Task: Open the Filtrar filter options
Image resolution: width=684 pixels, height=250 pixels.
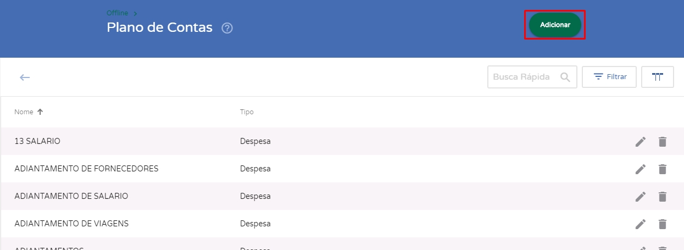Action: click(609, 77)
